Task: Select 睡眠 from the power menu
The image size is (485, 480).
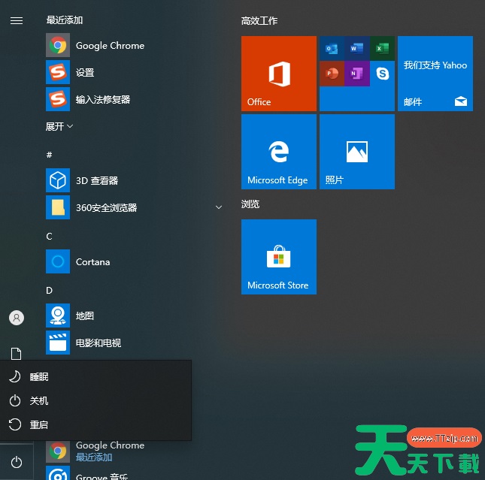Action: (x=39, y=377)
